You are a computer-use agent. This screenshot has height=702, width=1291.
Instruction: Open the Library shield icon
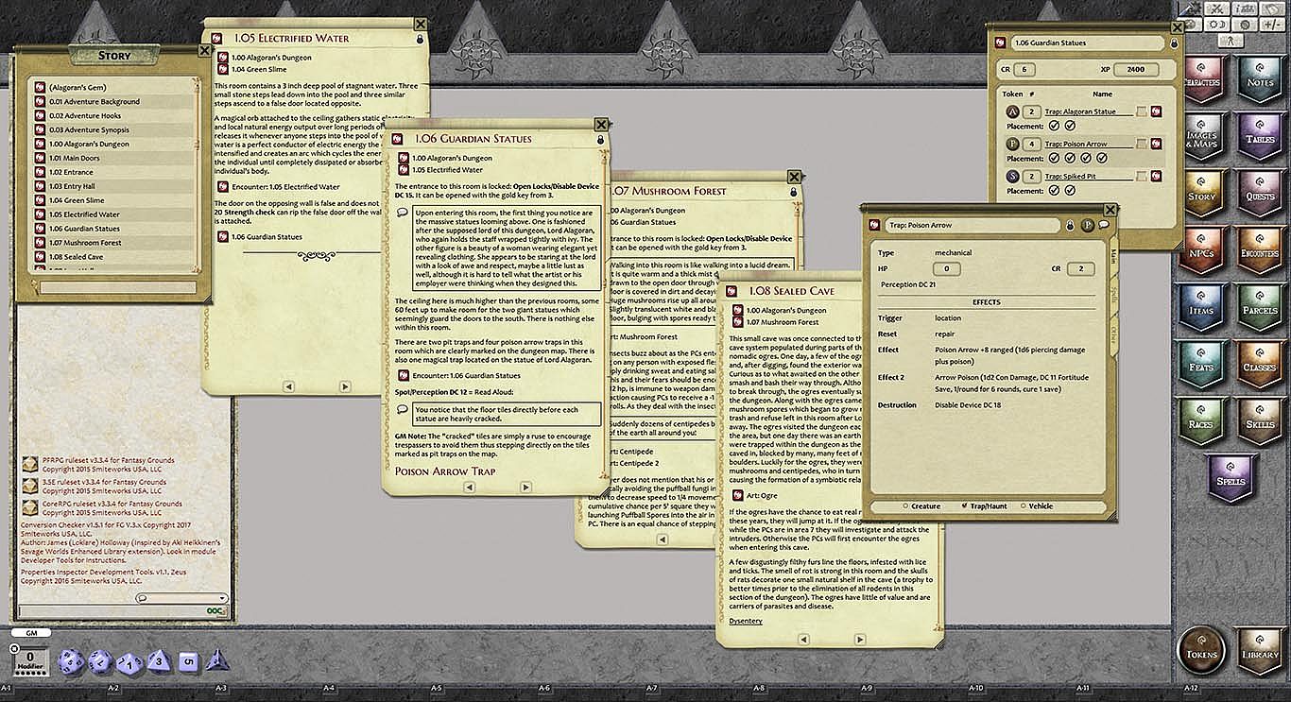(1260, 652)
